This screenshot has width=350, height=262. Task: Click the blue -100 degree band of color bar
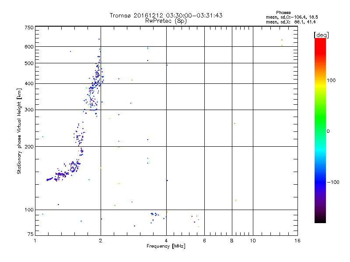tap(320, 182)
